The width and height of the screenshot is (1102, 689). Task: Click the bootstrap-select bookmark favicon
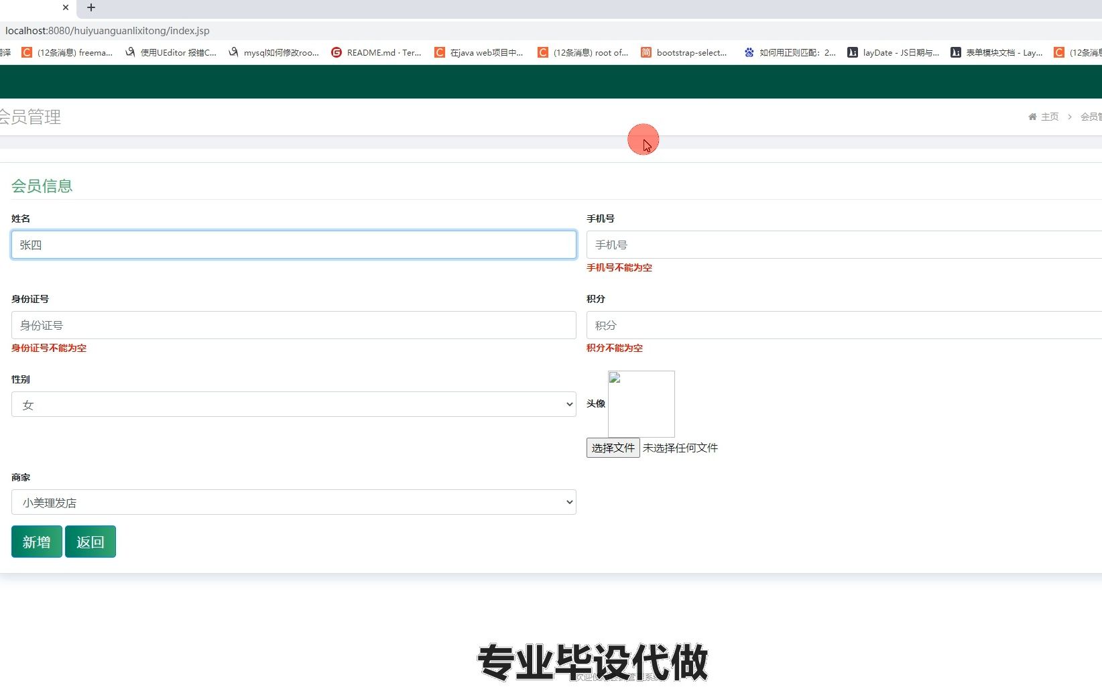pyautogui.click(x=646, y=52)
